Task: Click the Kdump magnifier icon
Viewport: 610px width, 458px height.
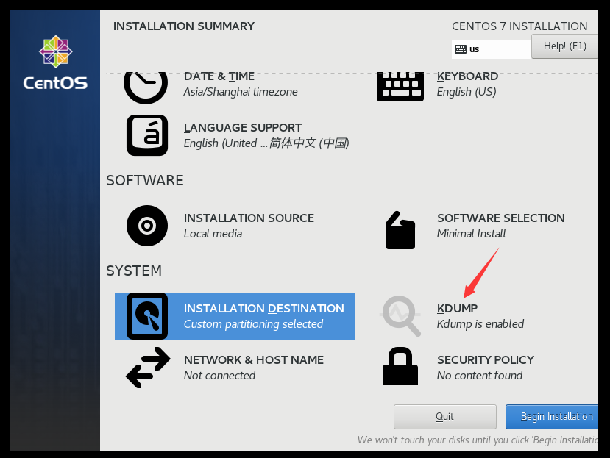Action: coord(401,315)
